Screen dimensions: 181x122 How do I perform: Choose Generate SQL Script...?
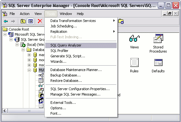(81, 56)
